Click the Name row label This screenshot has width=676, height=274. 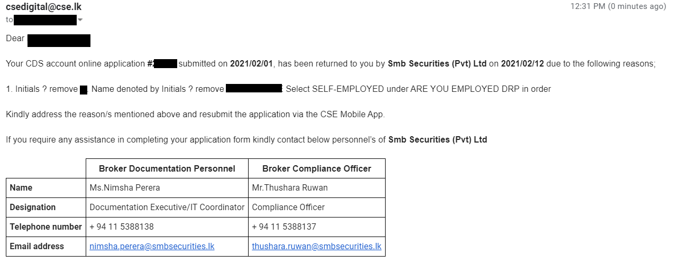(x=21, y=188)
